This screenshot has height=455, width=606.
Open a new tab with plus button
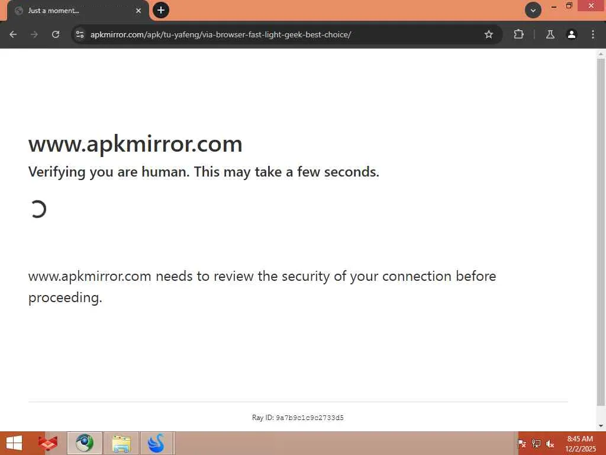tap(161, 10)
